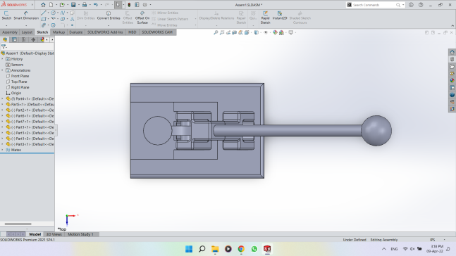Expand the Part2<1> component node

coord(2,110)
